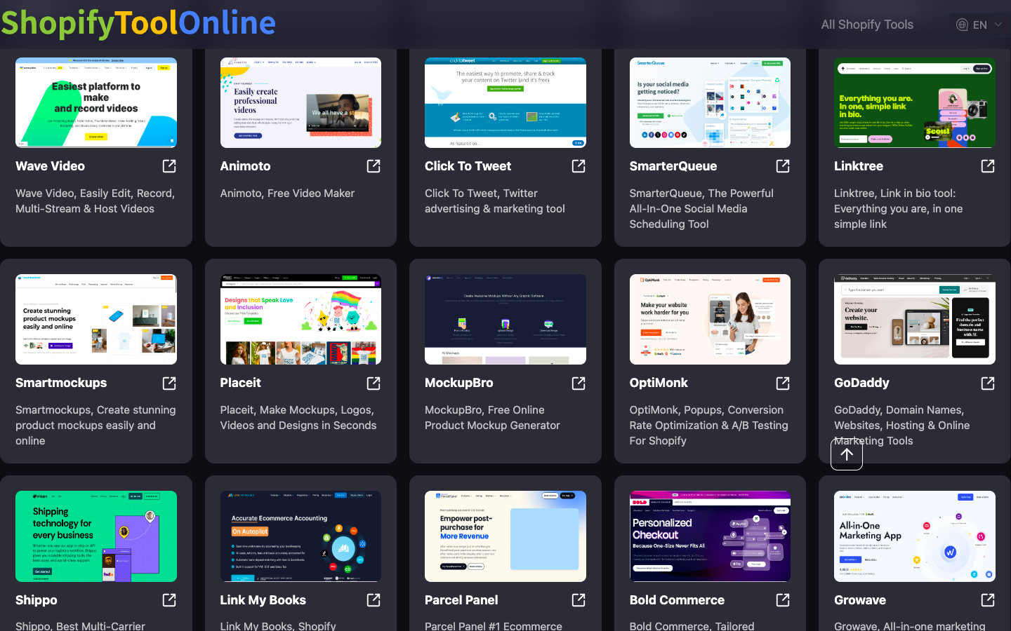
Task: Open the SmarterQueue screenshot thumbnail
Action: 710,102
